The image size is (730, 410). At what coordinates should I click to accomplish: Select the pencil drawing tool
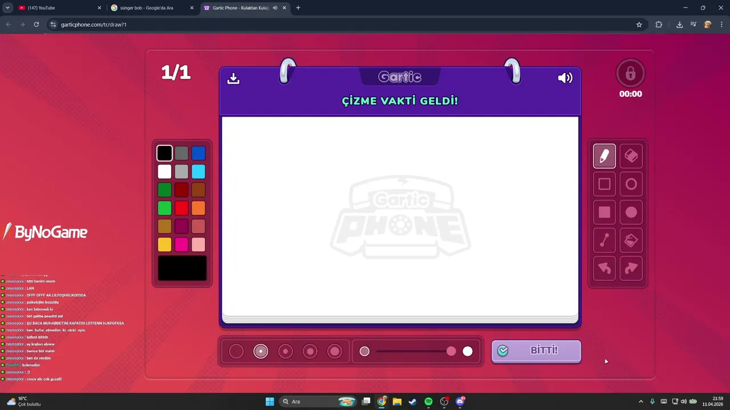coord(605,156)
